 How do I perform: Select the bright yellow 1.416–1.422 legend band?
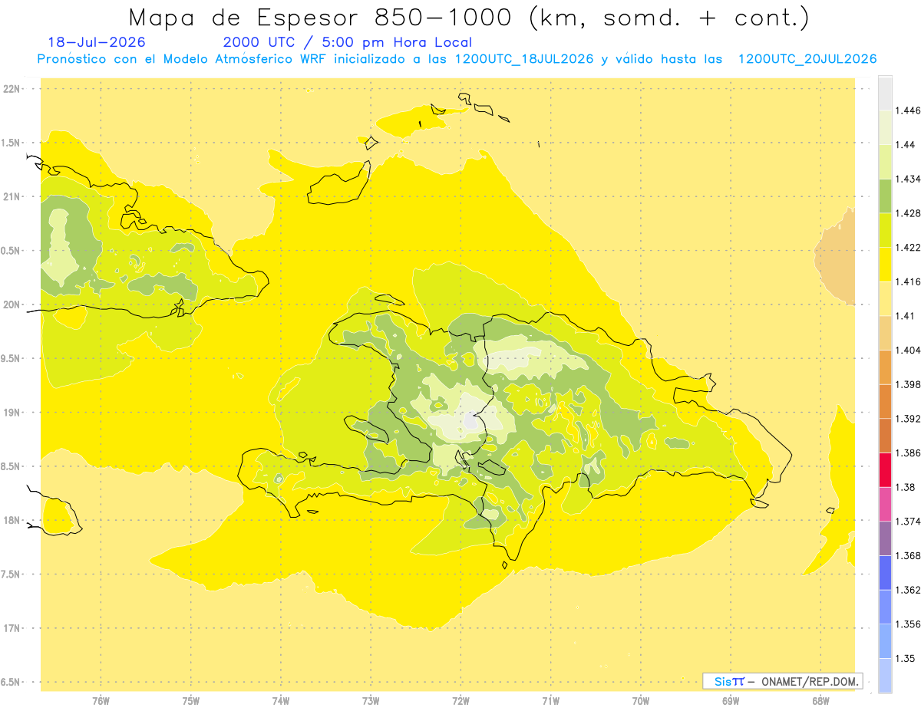tap(885, 265)
